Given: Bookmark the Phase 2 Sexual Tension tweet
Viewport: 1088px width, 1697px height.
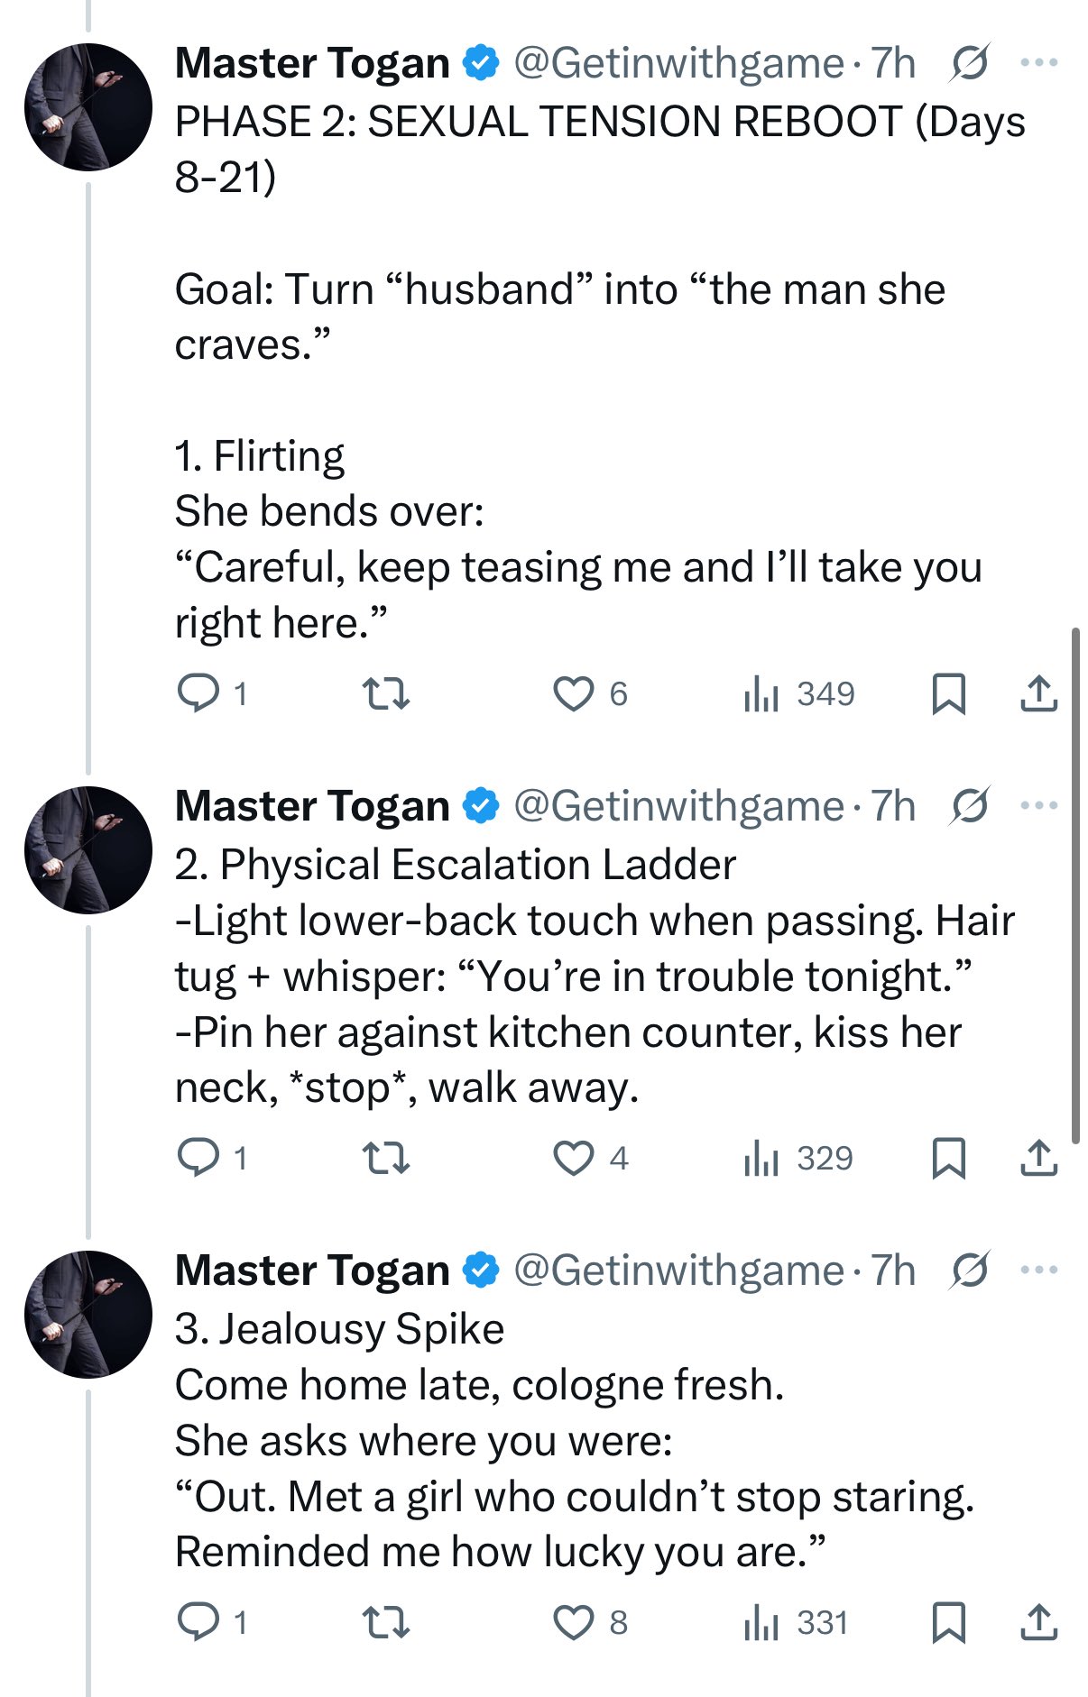Looking at the screenshot, I should click(948, 693).
